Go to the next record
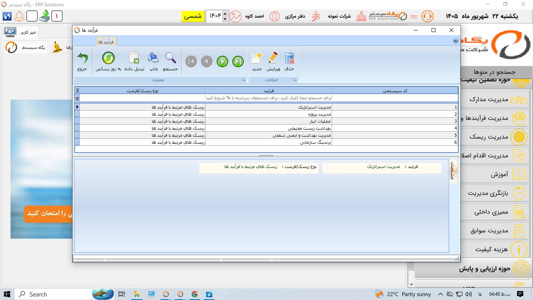 coord(222,61)
